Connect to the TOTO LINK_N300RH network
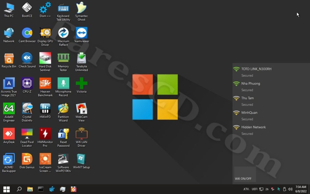Image resolution: width=310 pixels, height=194 pixels. 271,72
